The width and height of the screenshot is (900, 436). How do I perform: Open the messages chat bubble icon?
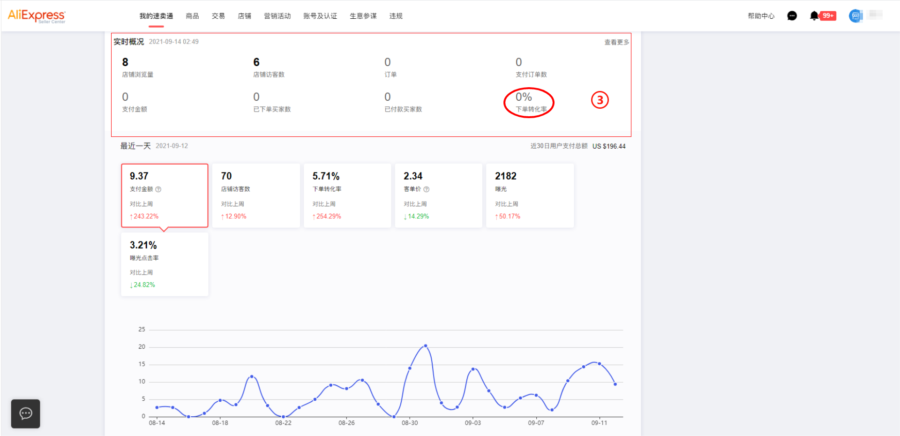pyautogui.click(x=792, y=16)
